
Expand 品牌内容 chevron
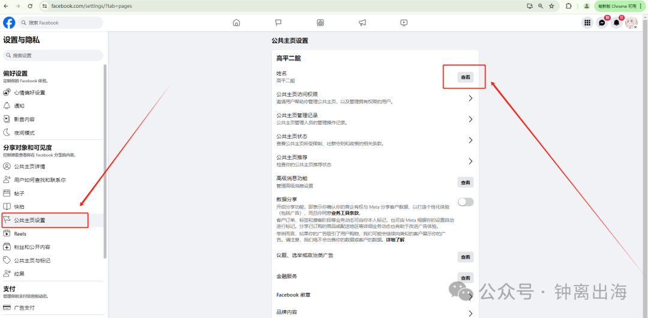pos(470,313)
